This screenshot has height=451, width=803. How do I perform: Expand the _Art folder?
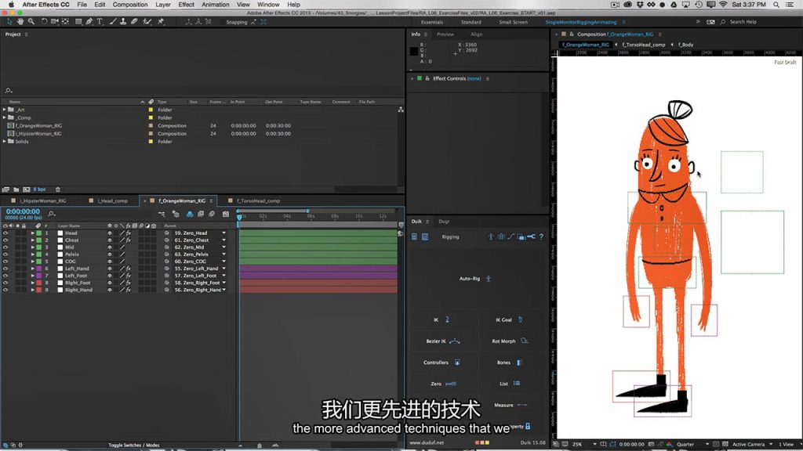tap(5, 110)
